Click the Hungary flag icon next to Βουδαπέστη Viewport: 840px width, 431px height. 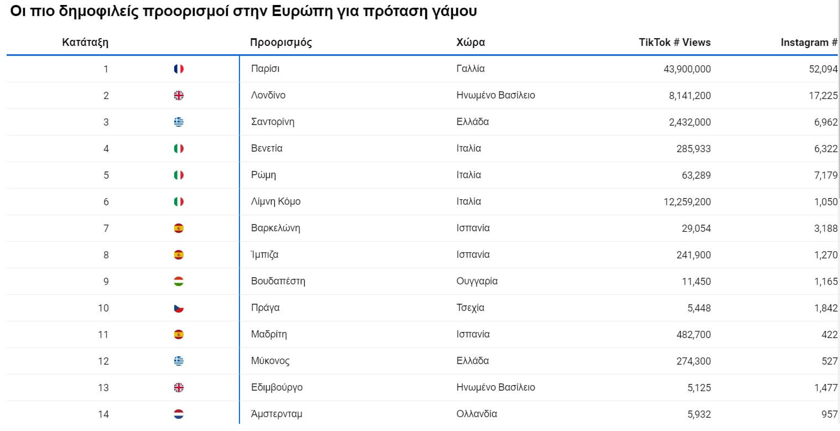coord(179,282)
